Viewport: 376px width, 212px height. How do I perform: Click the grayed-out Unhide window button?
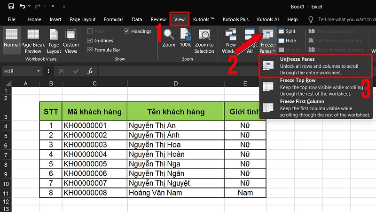[290, 50]
